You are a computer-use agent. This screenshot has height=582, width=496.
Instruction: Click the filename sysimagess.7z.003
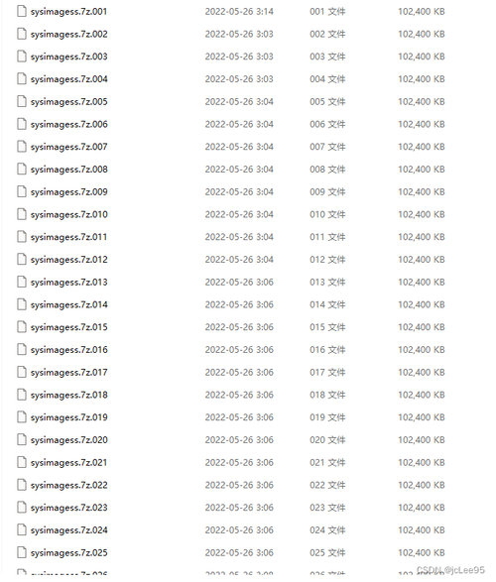69,57
